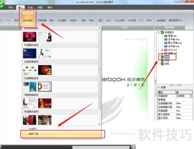The image size is (194, 149).
Task: Expand the 片头.swf tree node
Action: tap(162, 50)
